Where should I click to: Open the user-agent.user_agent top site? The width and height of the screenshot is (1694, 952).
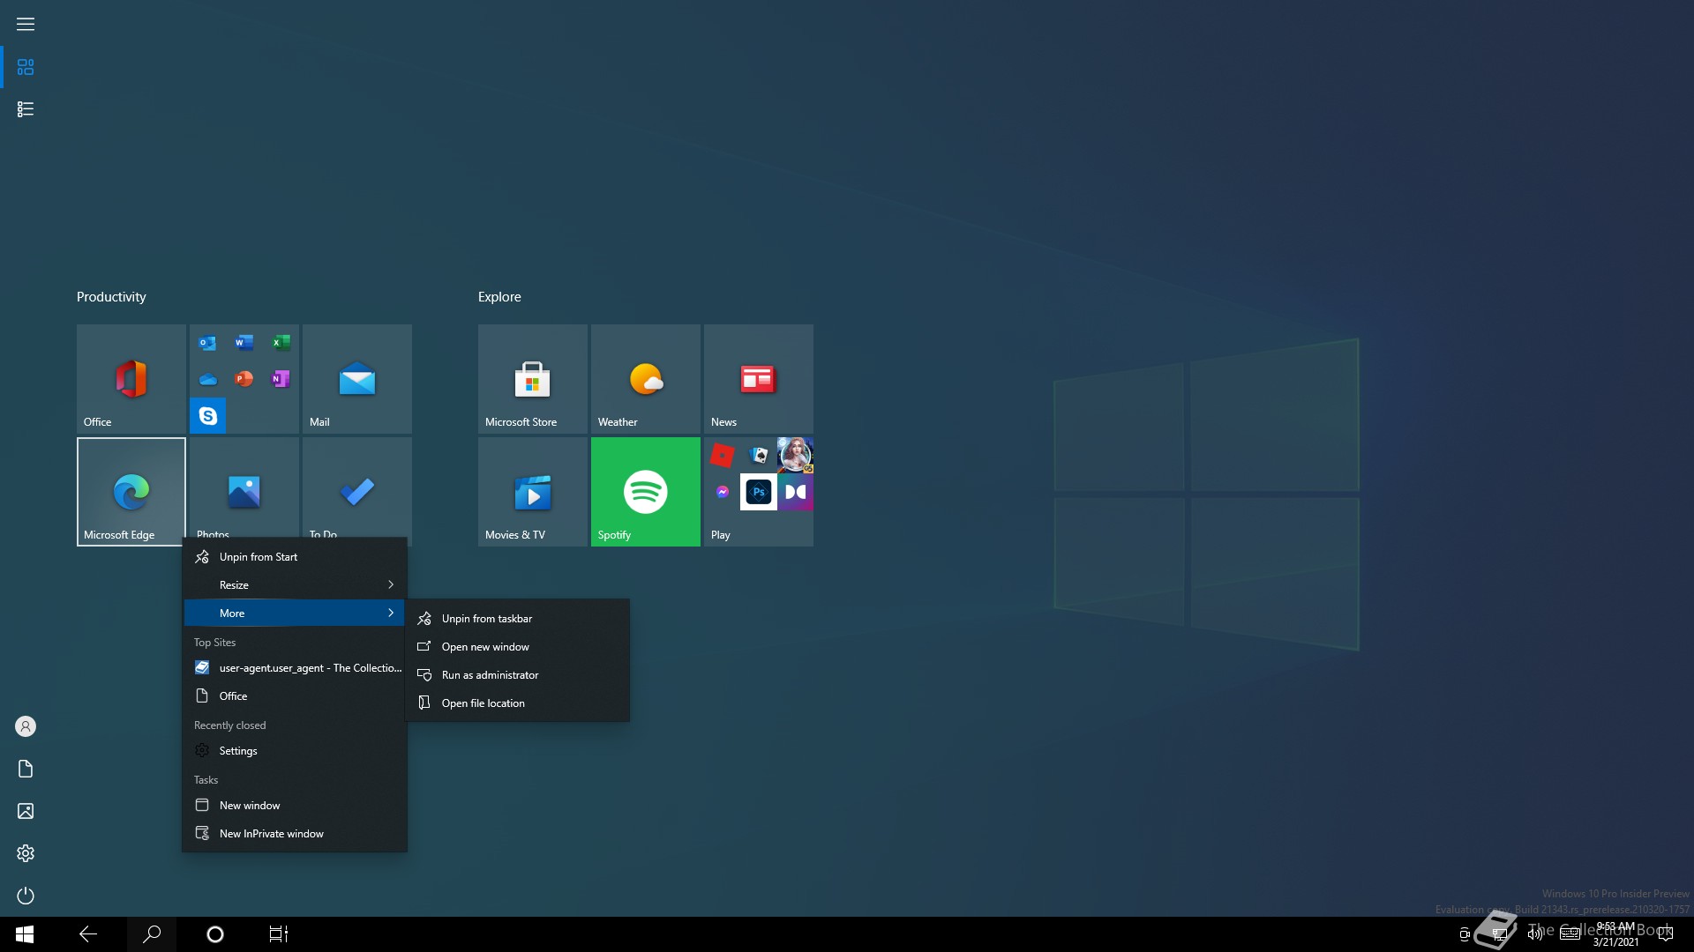295,668
